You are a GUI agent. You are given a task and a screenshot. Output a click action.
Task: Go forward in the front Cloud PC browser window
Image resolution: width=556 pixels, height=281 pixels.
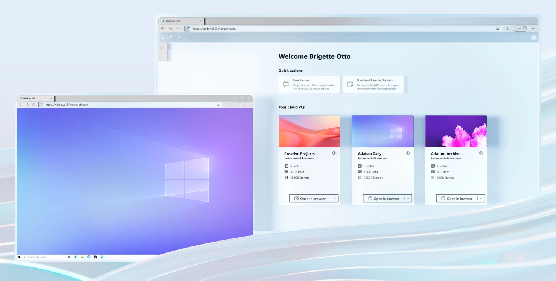27,105
